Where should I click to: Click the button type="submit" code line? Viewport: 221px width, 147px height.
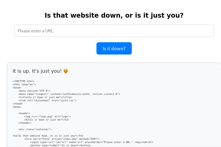pos(60,145)
